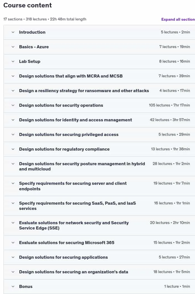Image resolution: width=195 pixels, height=294 pixels.
Task: Expand the Introduction section chevron
Action: pos(13,32)
